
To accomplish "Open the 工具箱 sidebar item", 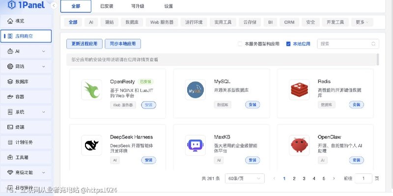I will tap(26, 157).
